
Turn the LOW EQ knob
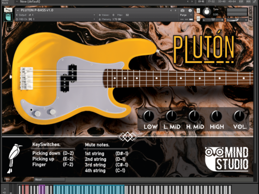coord(149,116)
